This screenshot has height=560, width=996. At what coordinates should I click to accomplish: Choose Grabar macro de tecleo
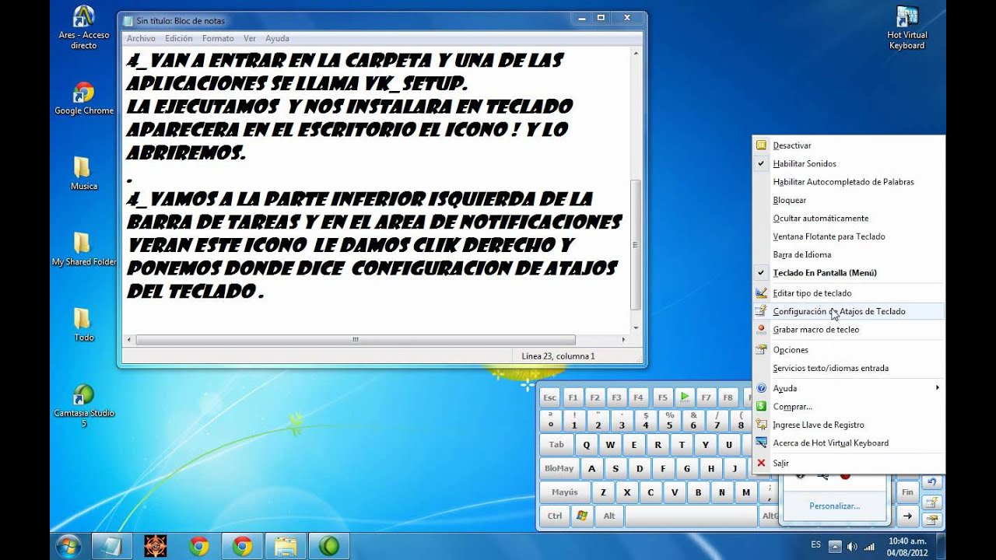[848, 330]
